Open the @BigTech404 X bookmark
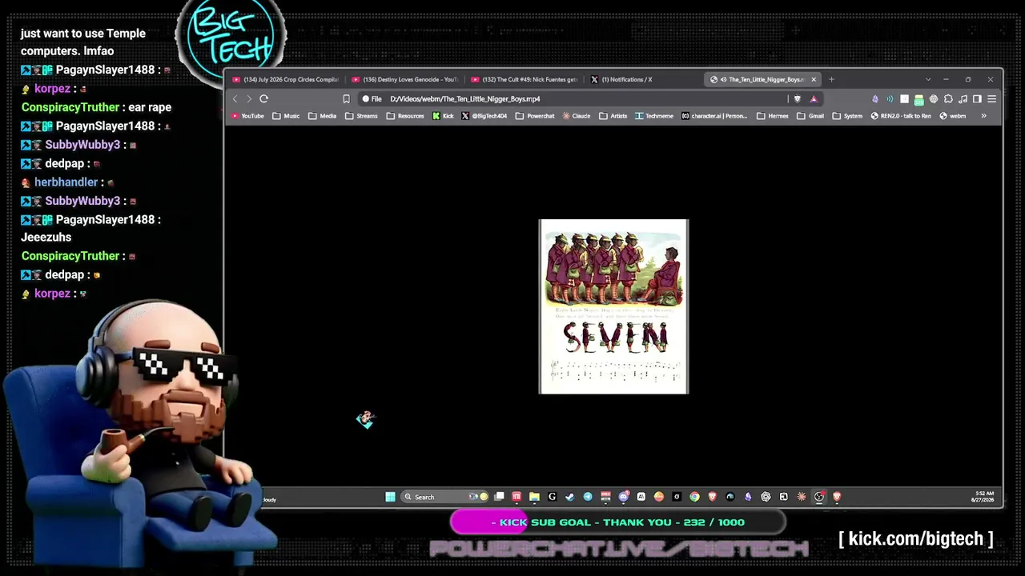The width and height of the screenshot is (1025, 576). 484,116
